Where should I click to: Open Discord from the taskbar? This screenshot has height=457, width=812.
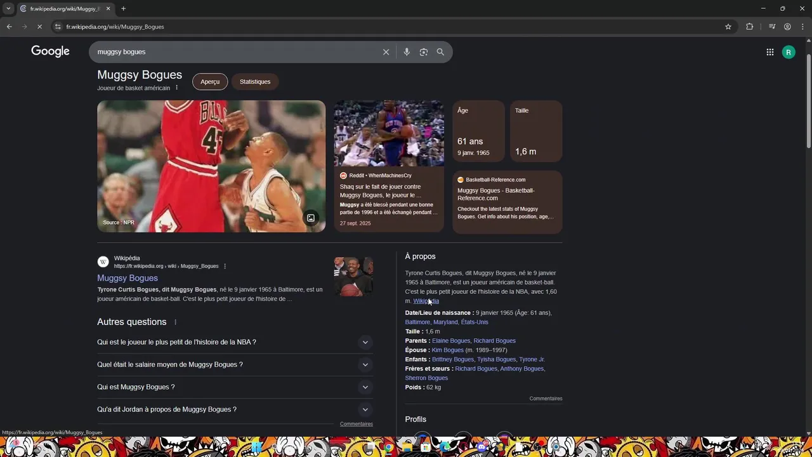481,447
